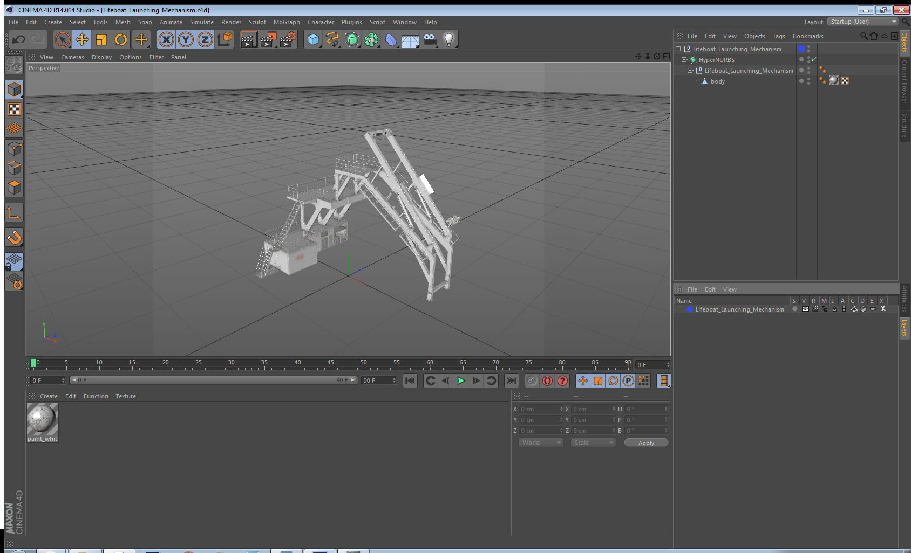Collapse the top Lifeboat_Launching_Mechanism object

678,49
